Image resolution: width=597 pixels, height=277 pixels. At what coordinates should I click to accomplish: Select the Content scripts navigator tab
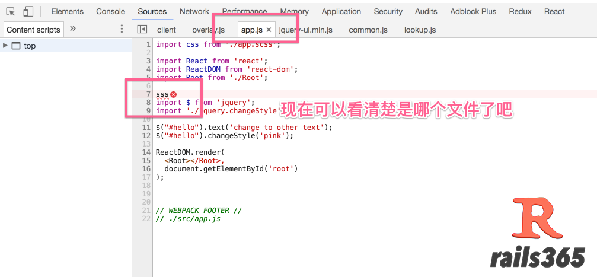tap(33, 30)
